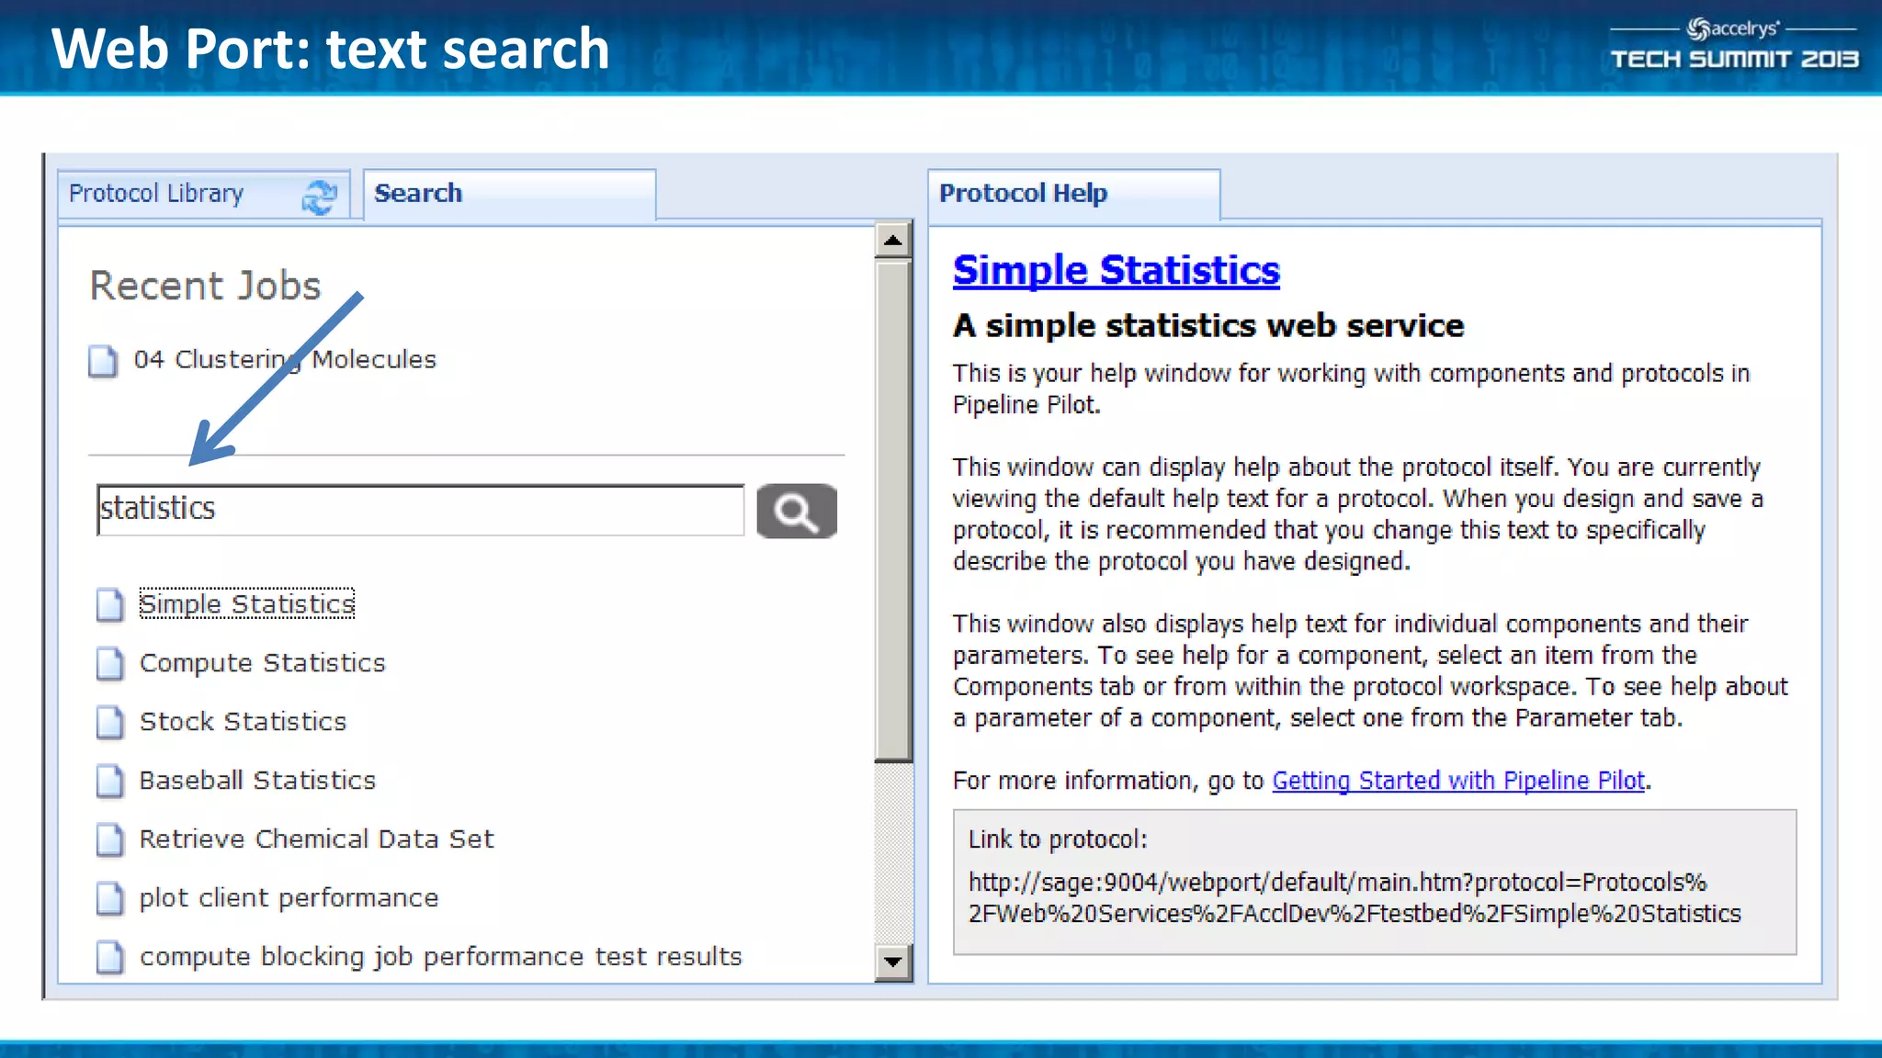The height and width of the screenshot is (1058, 1882).
Task: Click the document icon beside Retrieve Chemical Data Set
Action: point(109,839)
